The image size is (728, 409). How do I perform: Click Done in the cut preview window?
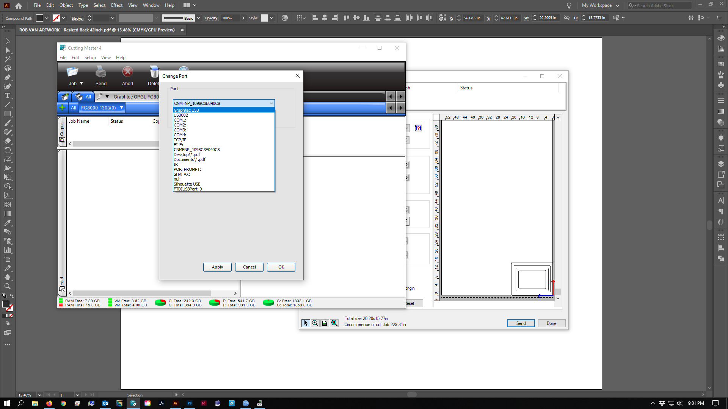(551, 323)
